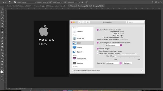The image size is (163, 91).
Task: Select the Clone Stamp tool
Action: pos(2,32)
